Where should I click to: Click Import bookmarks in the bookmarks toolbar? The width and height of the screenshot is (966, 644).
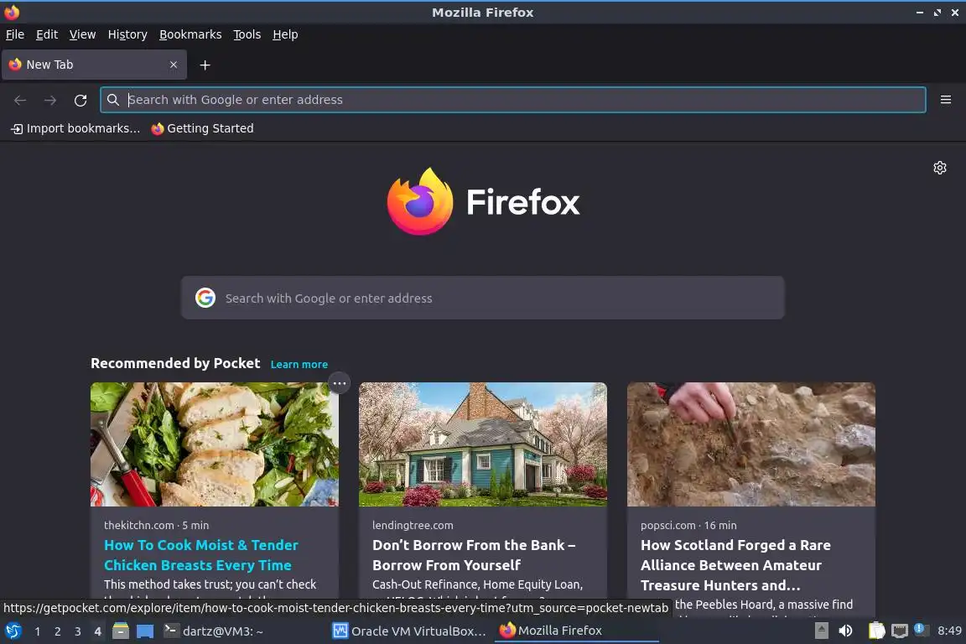pyautogui.click(x=75, y=128)
